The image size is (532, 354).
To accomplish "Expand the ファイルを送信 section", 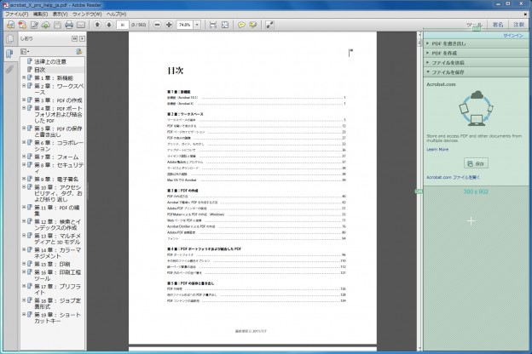I will [x=476, y=63].
